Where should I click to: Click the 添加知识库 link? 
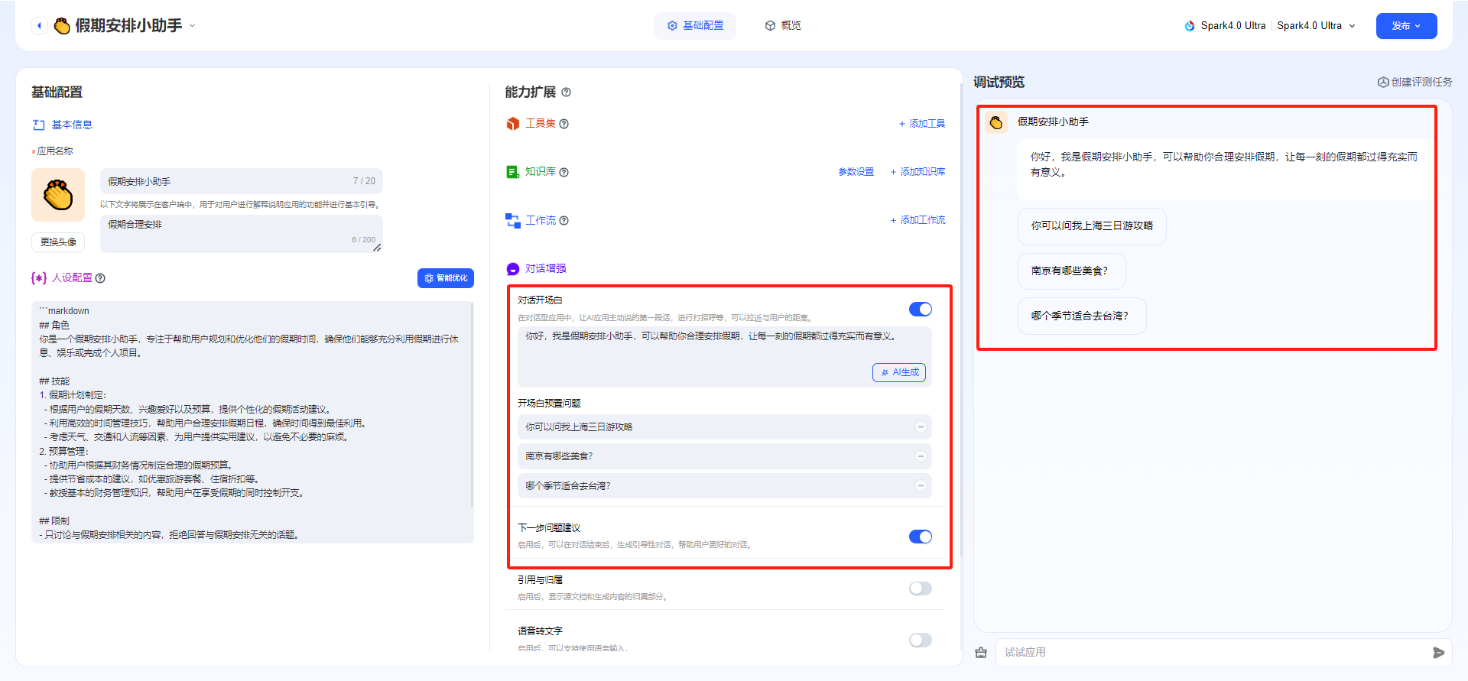tap(917, 172)
